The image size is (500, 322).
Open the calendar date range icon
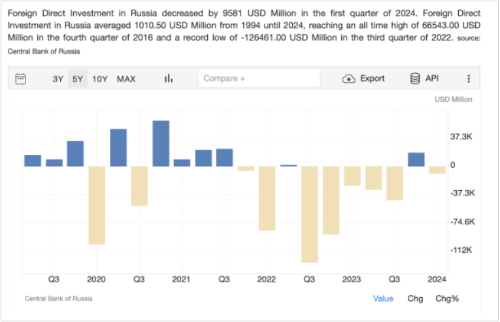21,79
